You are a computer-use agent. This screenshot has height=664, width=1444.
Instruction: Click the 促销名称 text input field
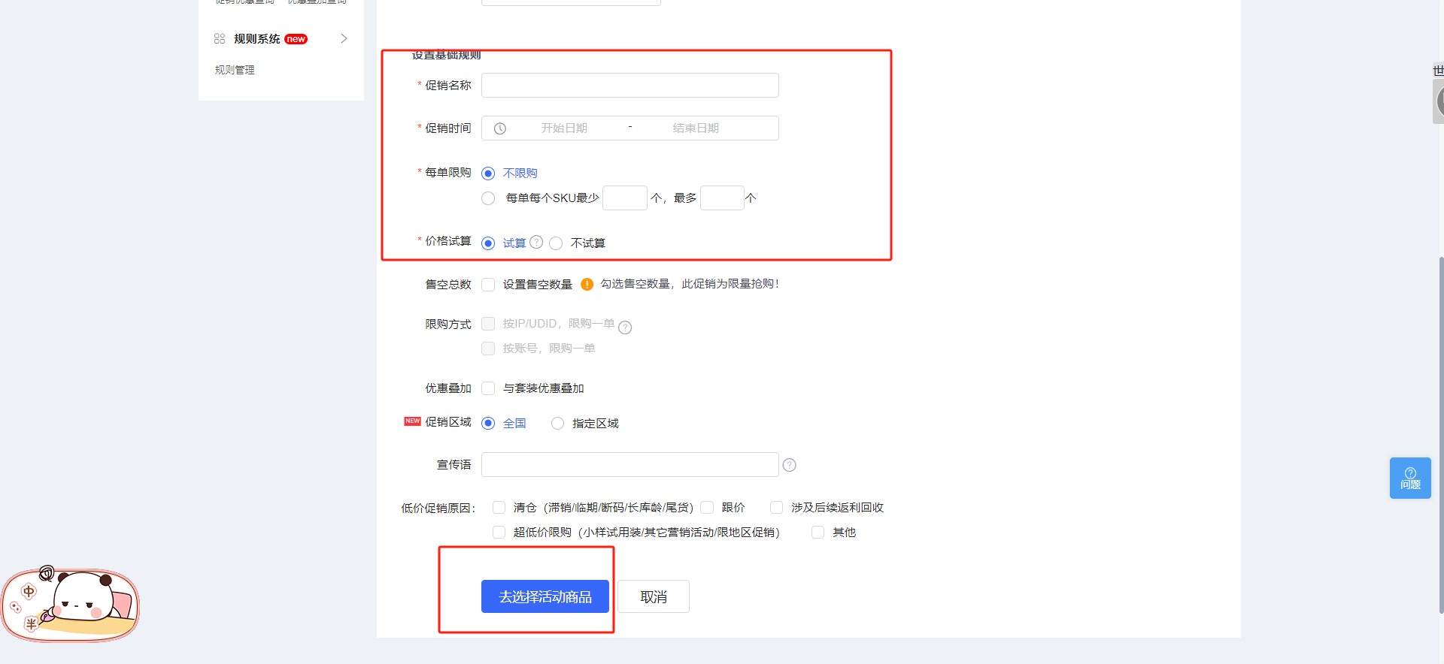click(x=629, y=86)
